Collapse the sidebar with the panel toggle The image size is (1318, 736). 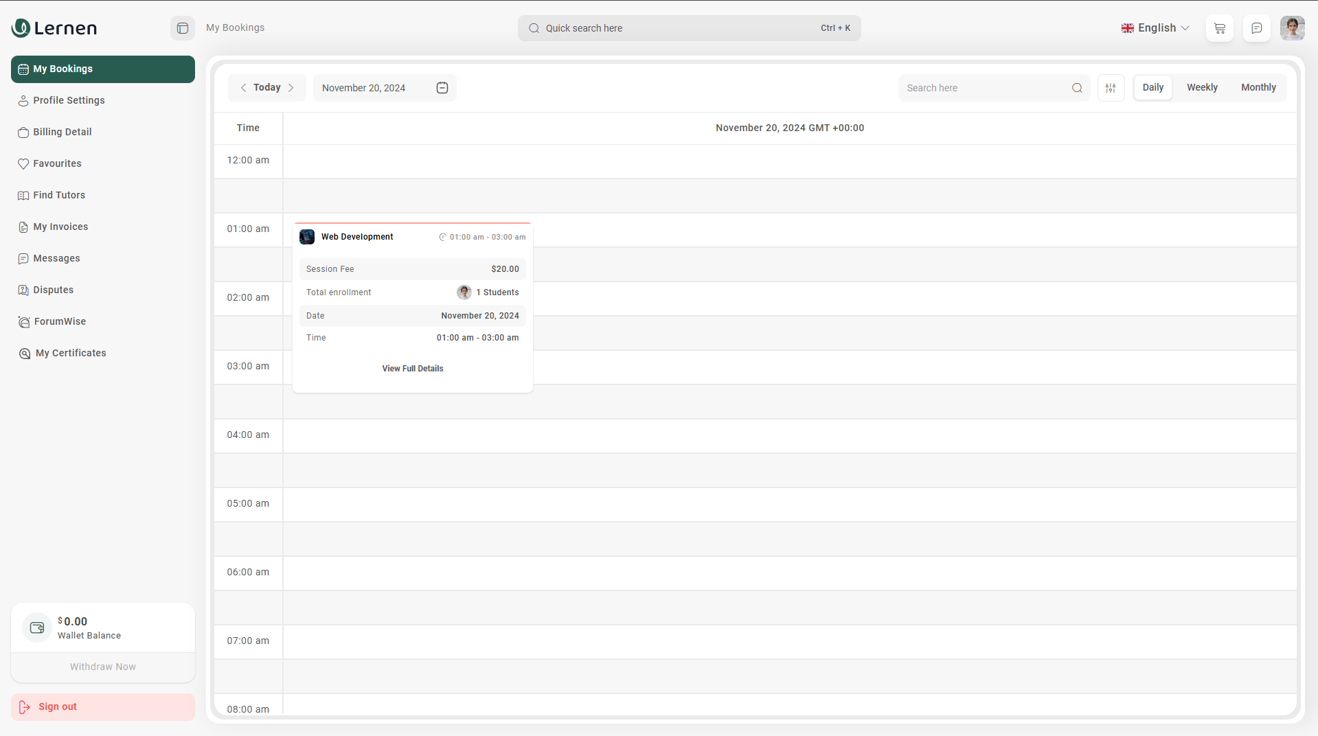point(182,27)
